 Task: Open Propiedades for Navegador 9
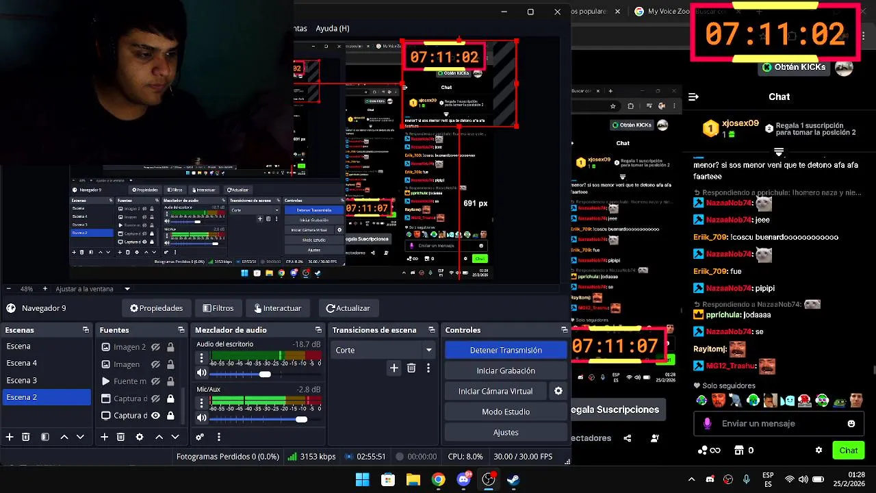(156, 308)
